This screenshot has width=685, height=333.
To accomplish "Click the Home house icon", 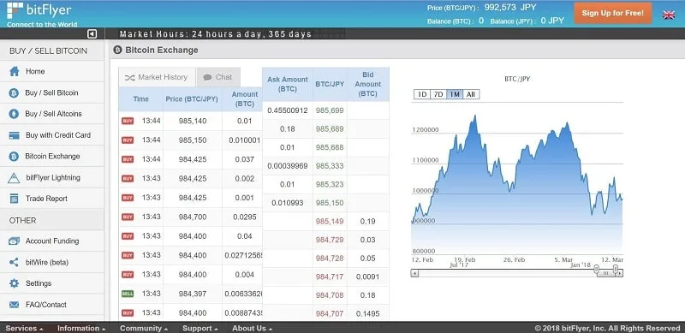I will click(x=15, y=71).
